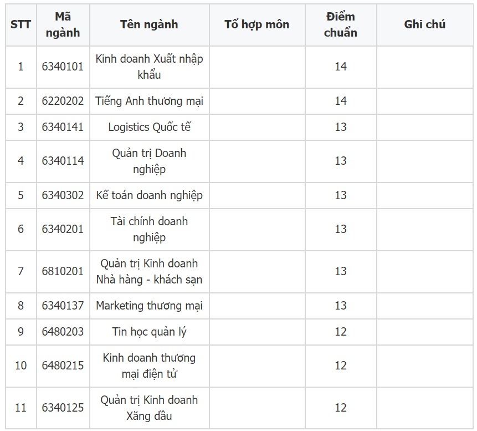Click the "Kế toán doanh nghiệp" cell

coord(149,195)
